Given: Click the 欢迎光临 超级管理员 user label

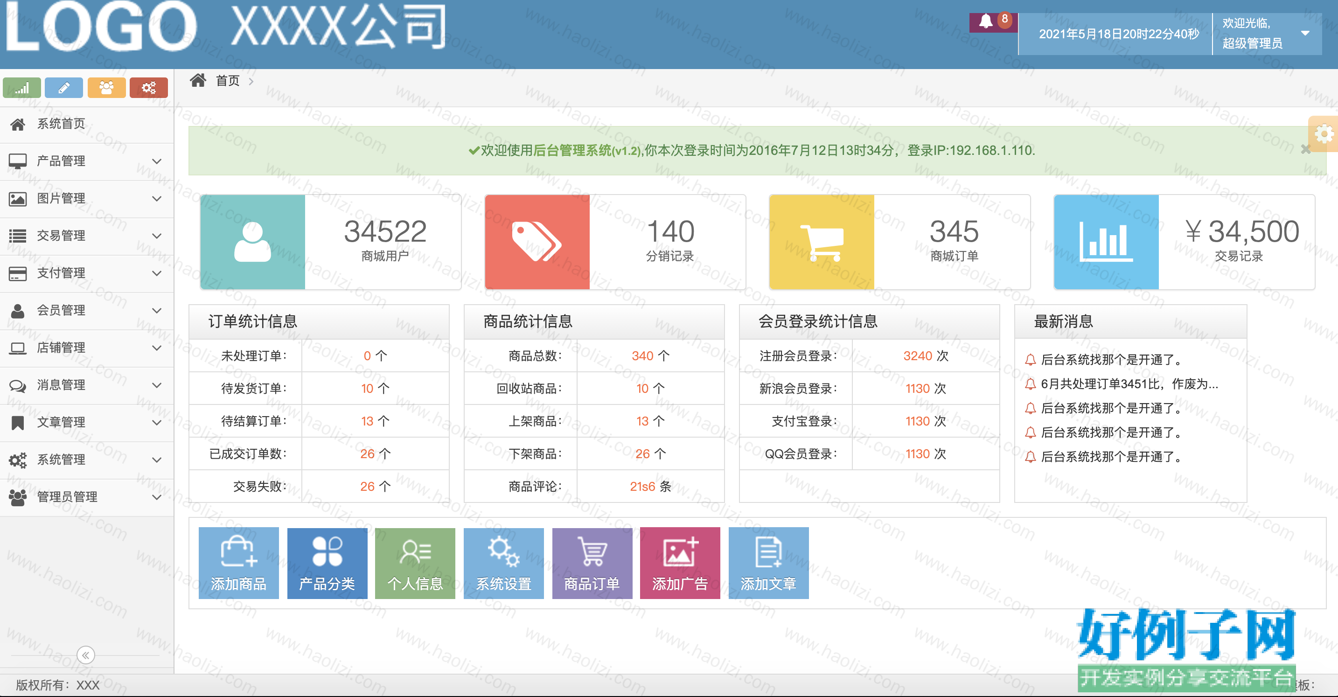Looking at the screenshot, I should 1252,33.
